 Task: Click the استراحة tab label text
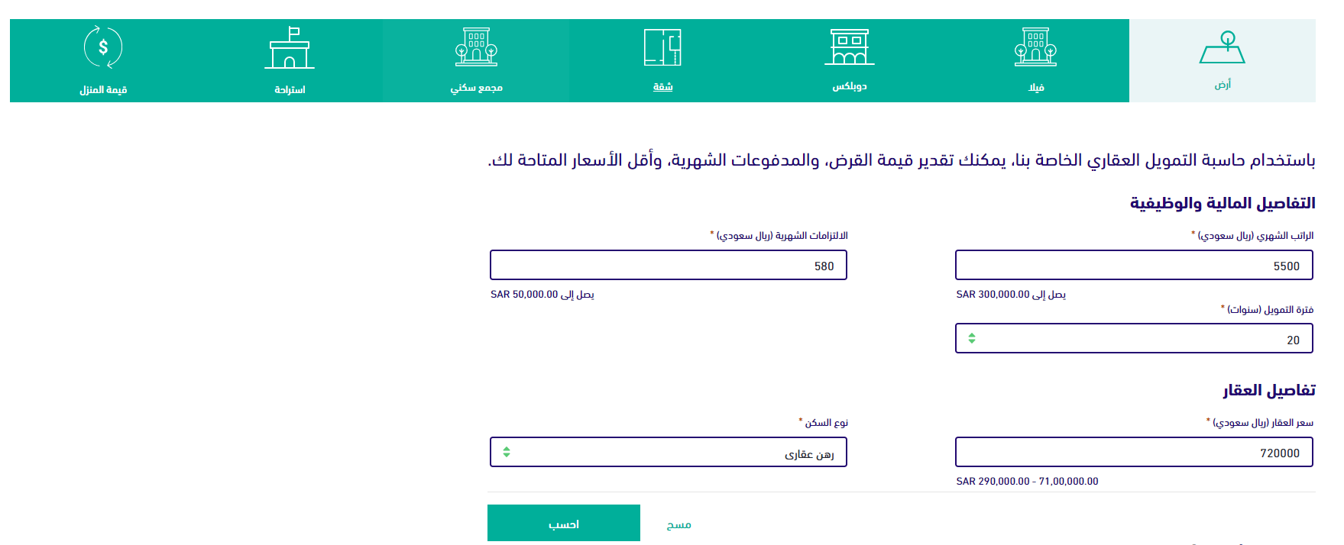click(290, 90)
